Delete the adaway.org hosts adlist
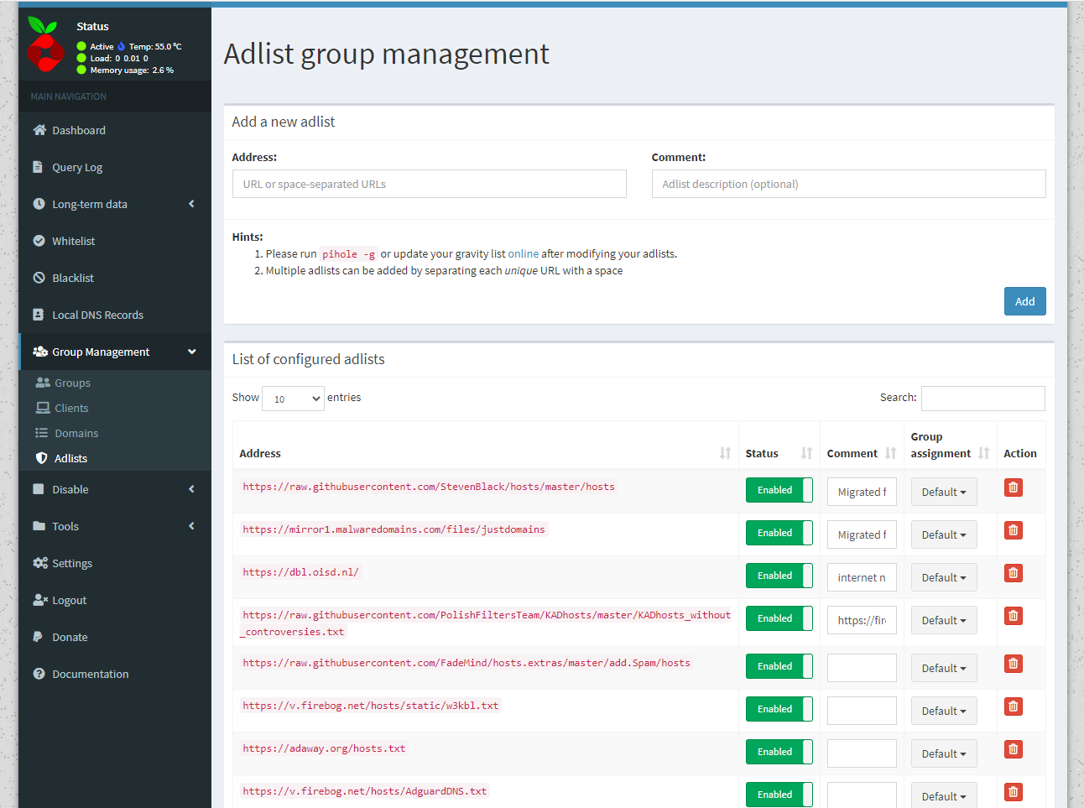This screenshot has width=1084, height=808. pyautogui.click(x=1014, y=749)
